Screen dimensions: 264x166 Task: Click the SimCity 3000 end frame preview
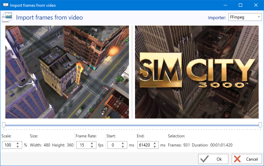click(x=196, y=72)
